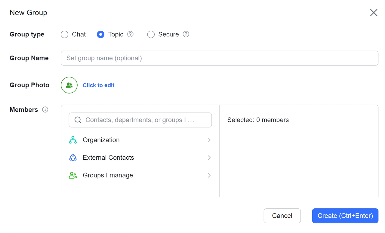Select the Chat group type
Image resolution: width=385 pixels, height=233 pixels.
65,35
